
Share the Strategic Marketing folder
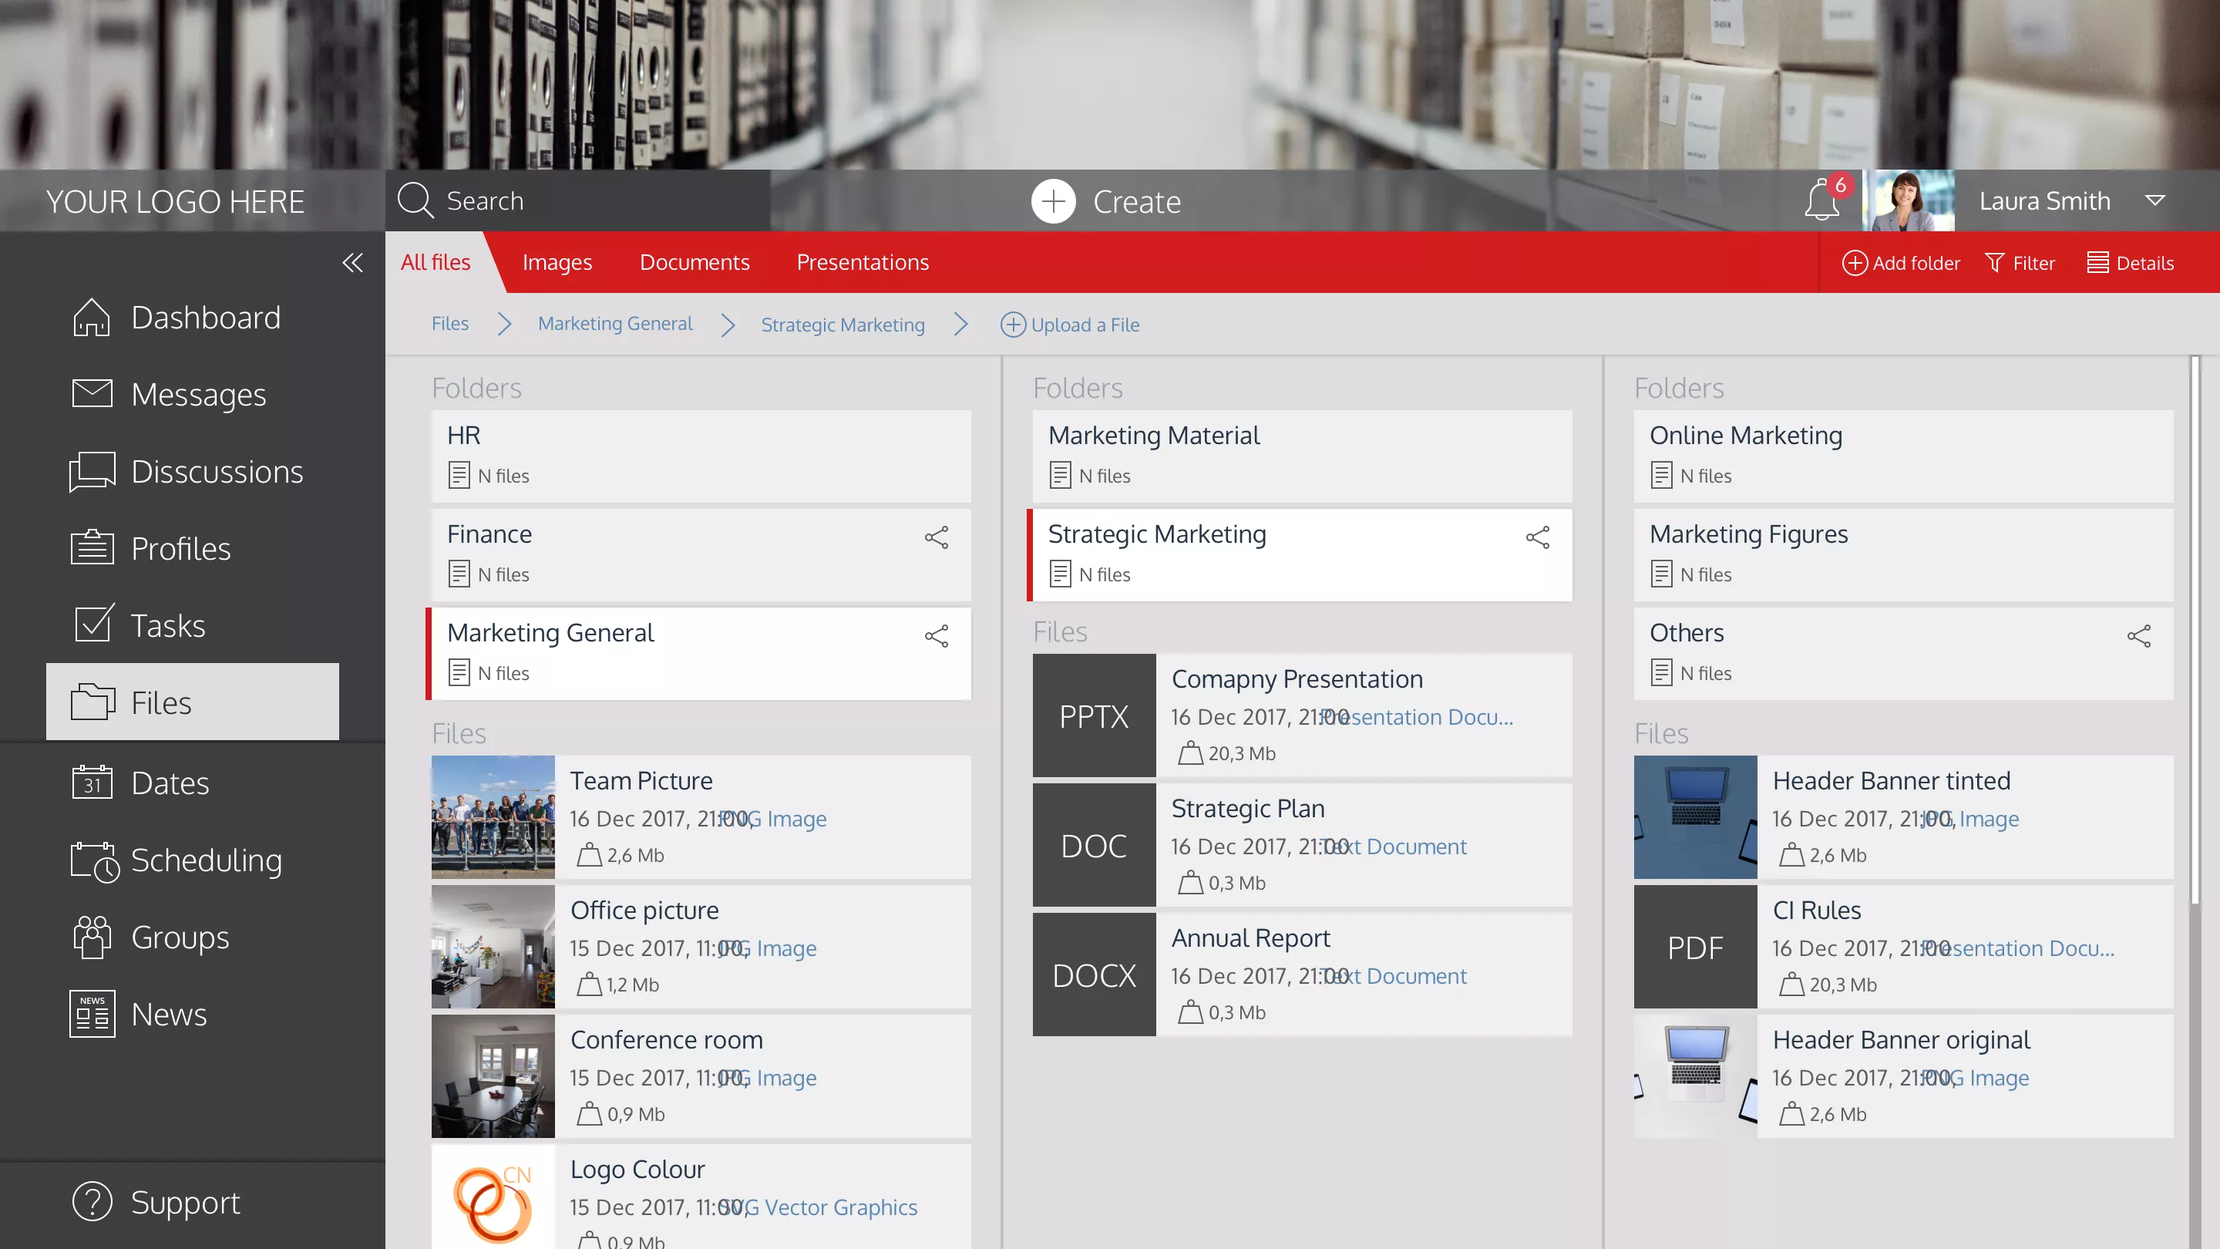point(1538,537)
